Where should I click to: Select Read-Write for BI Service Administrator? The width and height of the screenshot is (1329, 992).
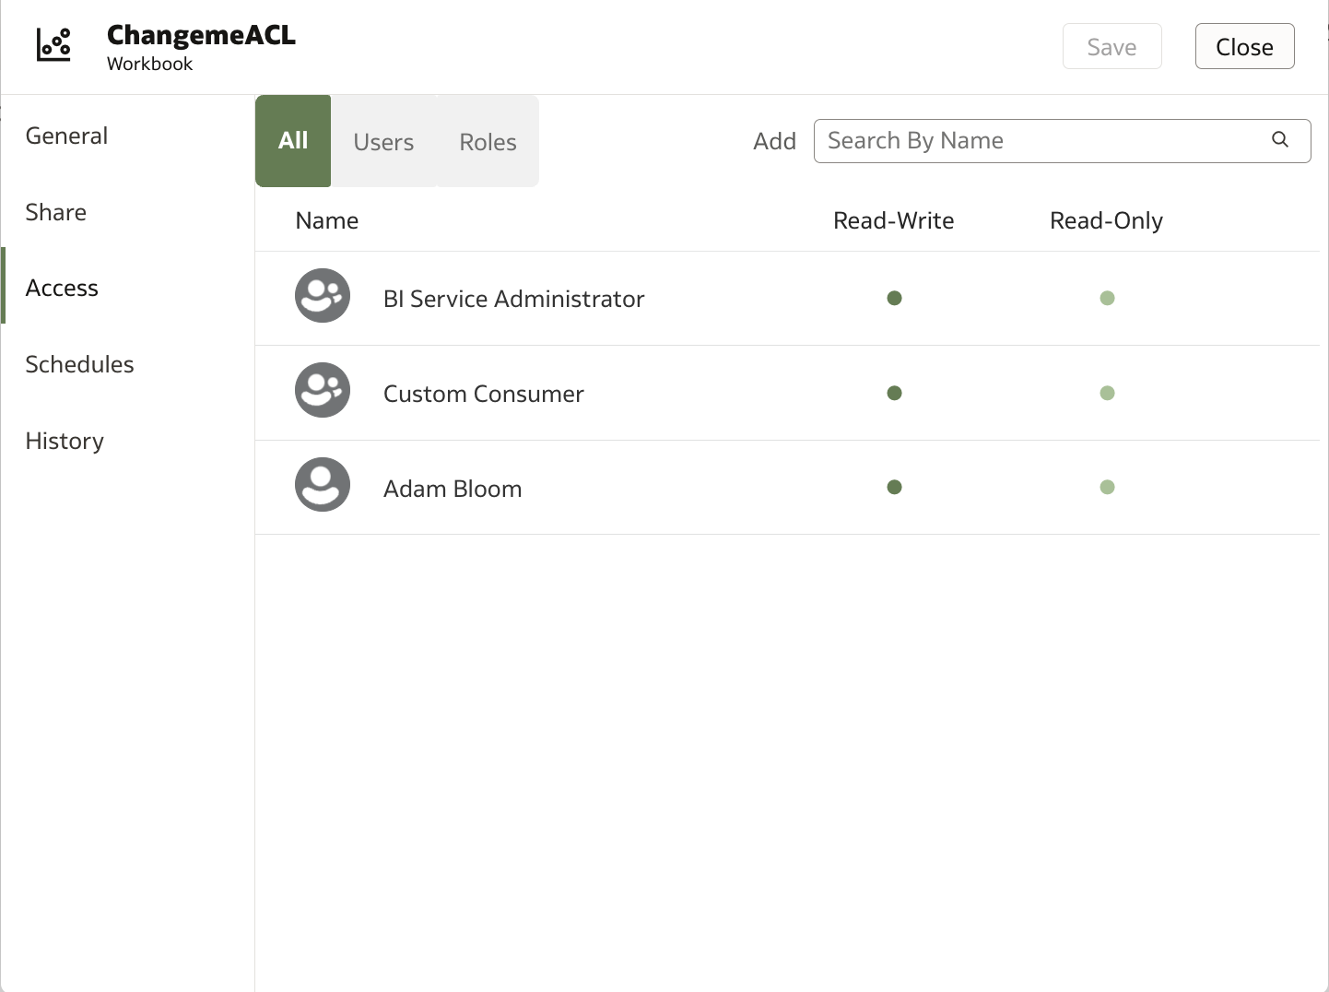894,298
